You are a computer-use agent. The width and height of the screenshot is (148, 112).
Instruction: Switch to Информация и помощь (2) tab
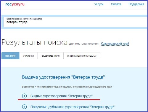point(82,56)
